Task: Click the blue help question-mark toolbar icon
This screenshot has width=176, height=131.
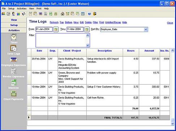Action: pyautogui.click(x=89, y=14)
